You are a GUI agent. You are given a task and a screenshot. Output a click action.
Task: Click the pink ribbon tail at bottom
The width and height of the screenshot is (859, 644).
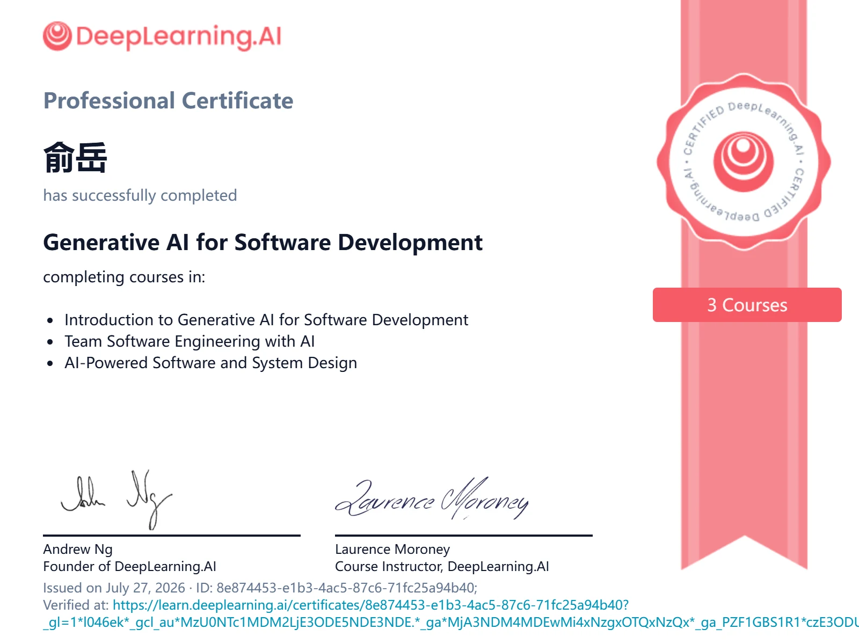tap(744, 537)
